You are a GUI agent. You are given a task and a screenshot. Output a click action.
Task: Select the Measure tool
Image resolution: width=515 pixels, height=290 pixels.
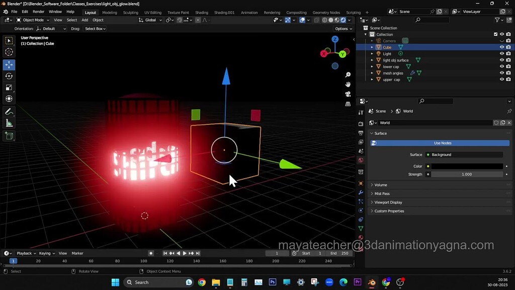coord(9,123)
